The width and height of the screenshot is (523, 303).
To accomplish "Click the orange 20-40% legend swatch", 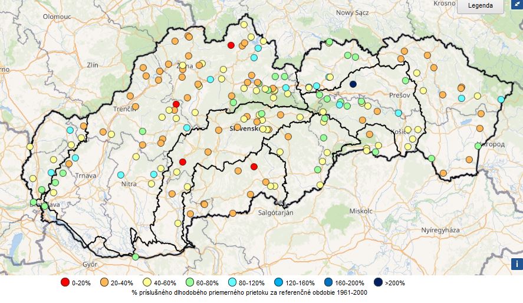I will tap(104, 282).
